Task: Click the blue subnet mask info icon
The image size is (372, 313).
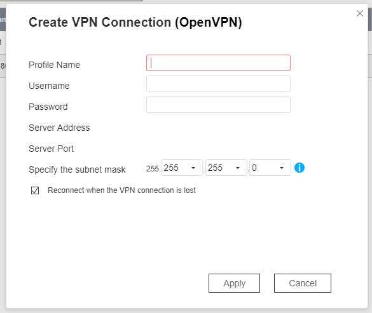Action: tap(299, 168)
